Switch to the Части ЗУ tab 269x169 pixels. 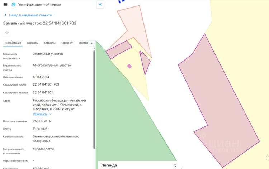click(67, 43)
